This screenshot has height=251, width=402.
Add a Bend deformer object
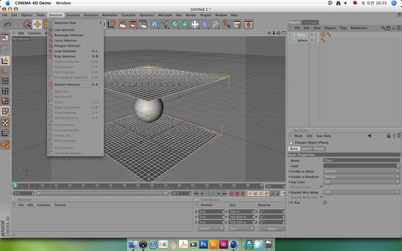point(205,25)
